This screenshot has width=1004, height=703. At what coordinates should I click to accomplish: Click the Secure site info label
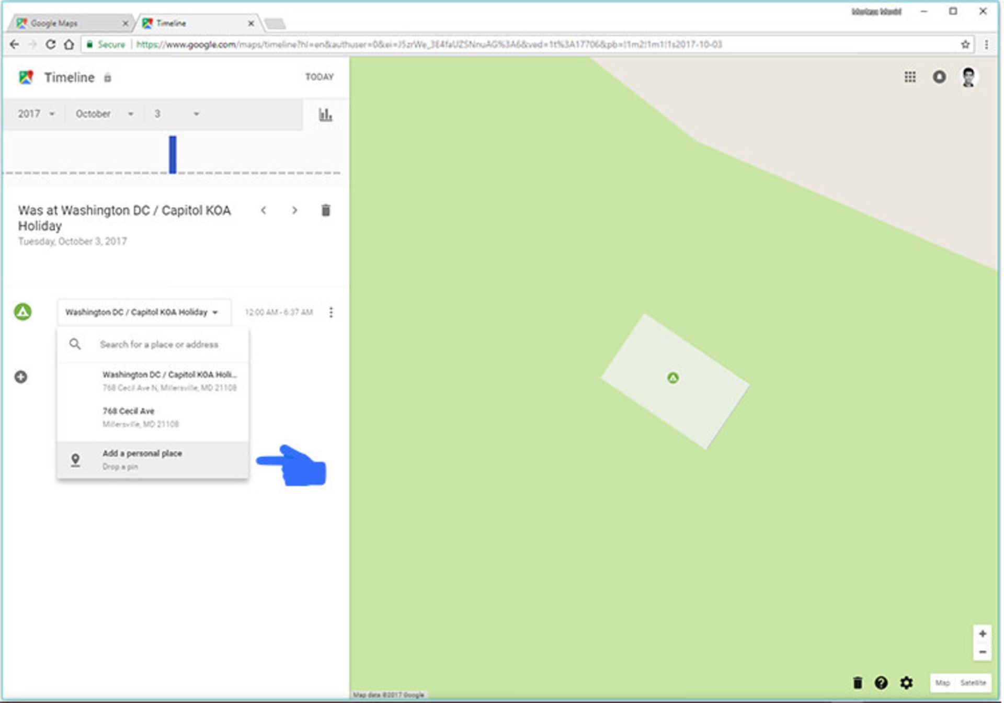click(x=106, y=44)
